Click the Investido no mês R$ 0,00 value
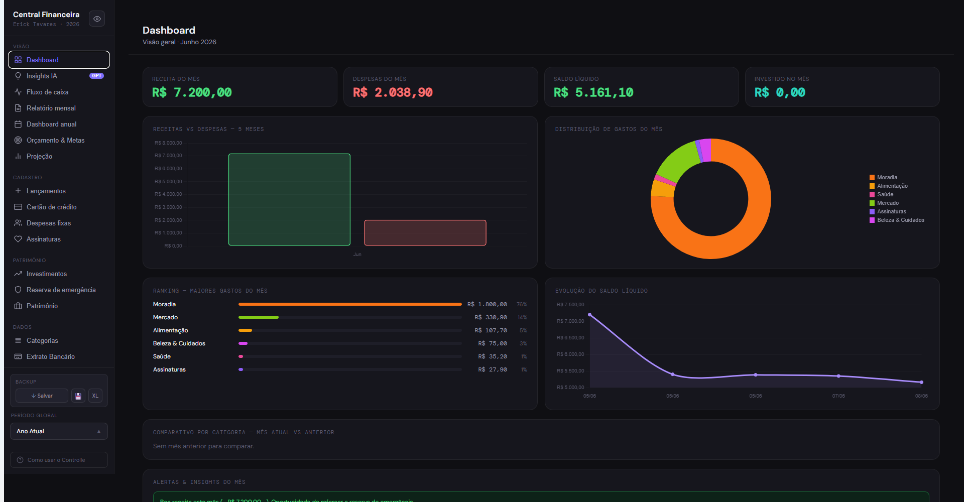 (780, 92)
